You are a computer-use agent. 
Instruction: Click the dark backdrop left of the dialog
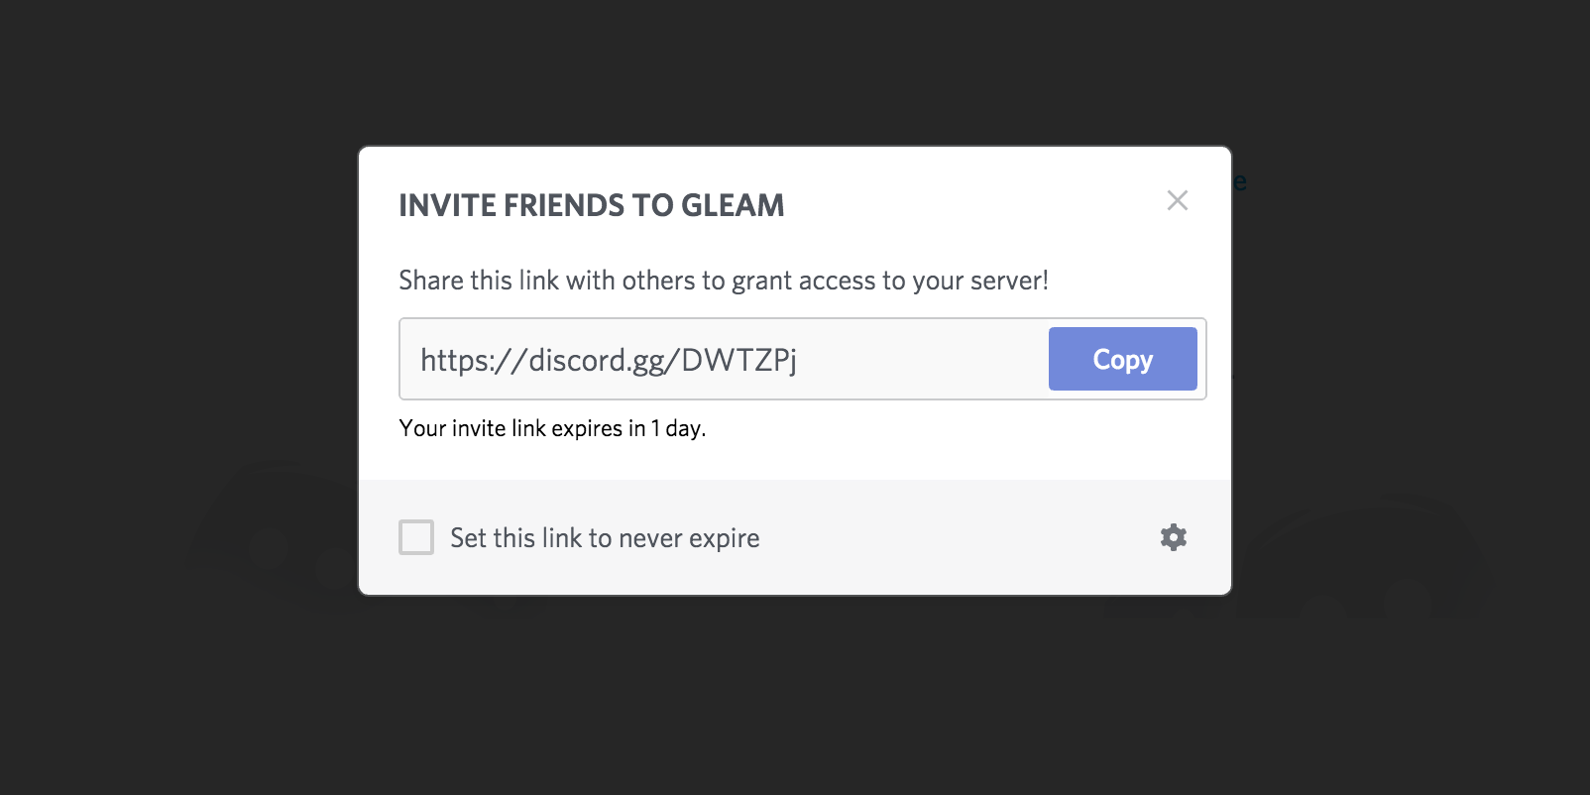pyautogui.click(x=178, y=297)
